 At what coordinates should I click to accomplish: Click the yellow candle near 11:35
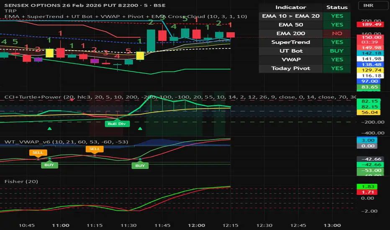pyautogui.click(x=140, y=56)
